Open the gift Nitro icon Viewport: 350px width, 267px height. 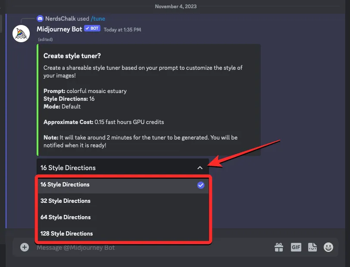(279, 247)
